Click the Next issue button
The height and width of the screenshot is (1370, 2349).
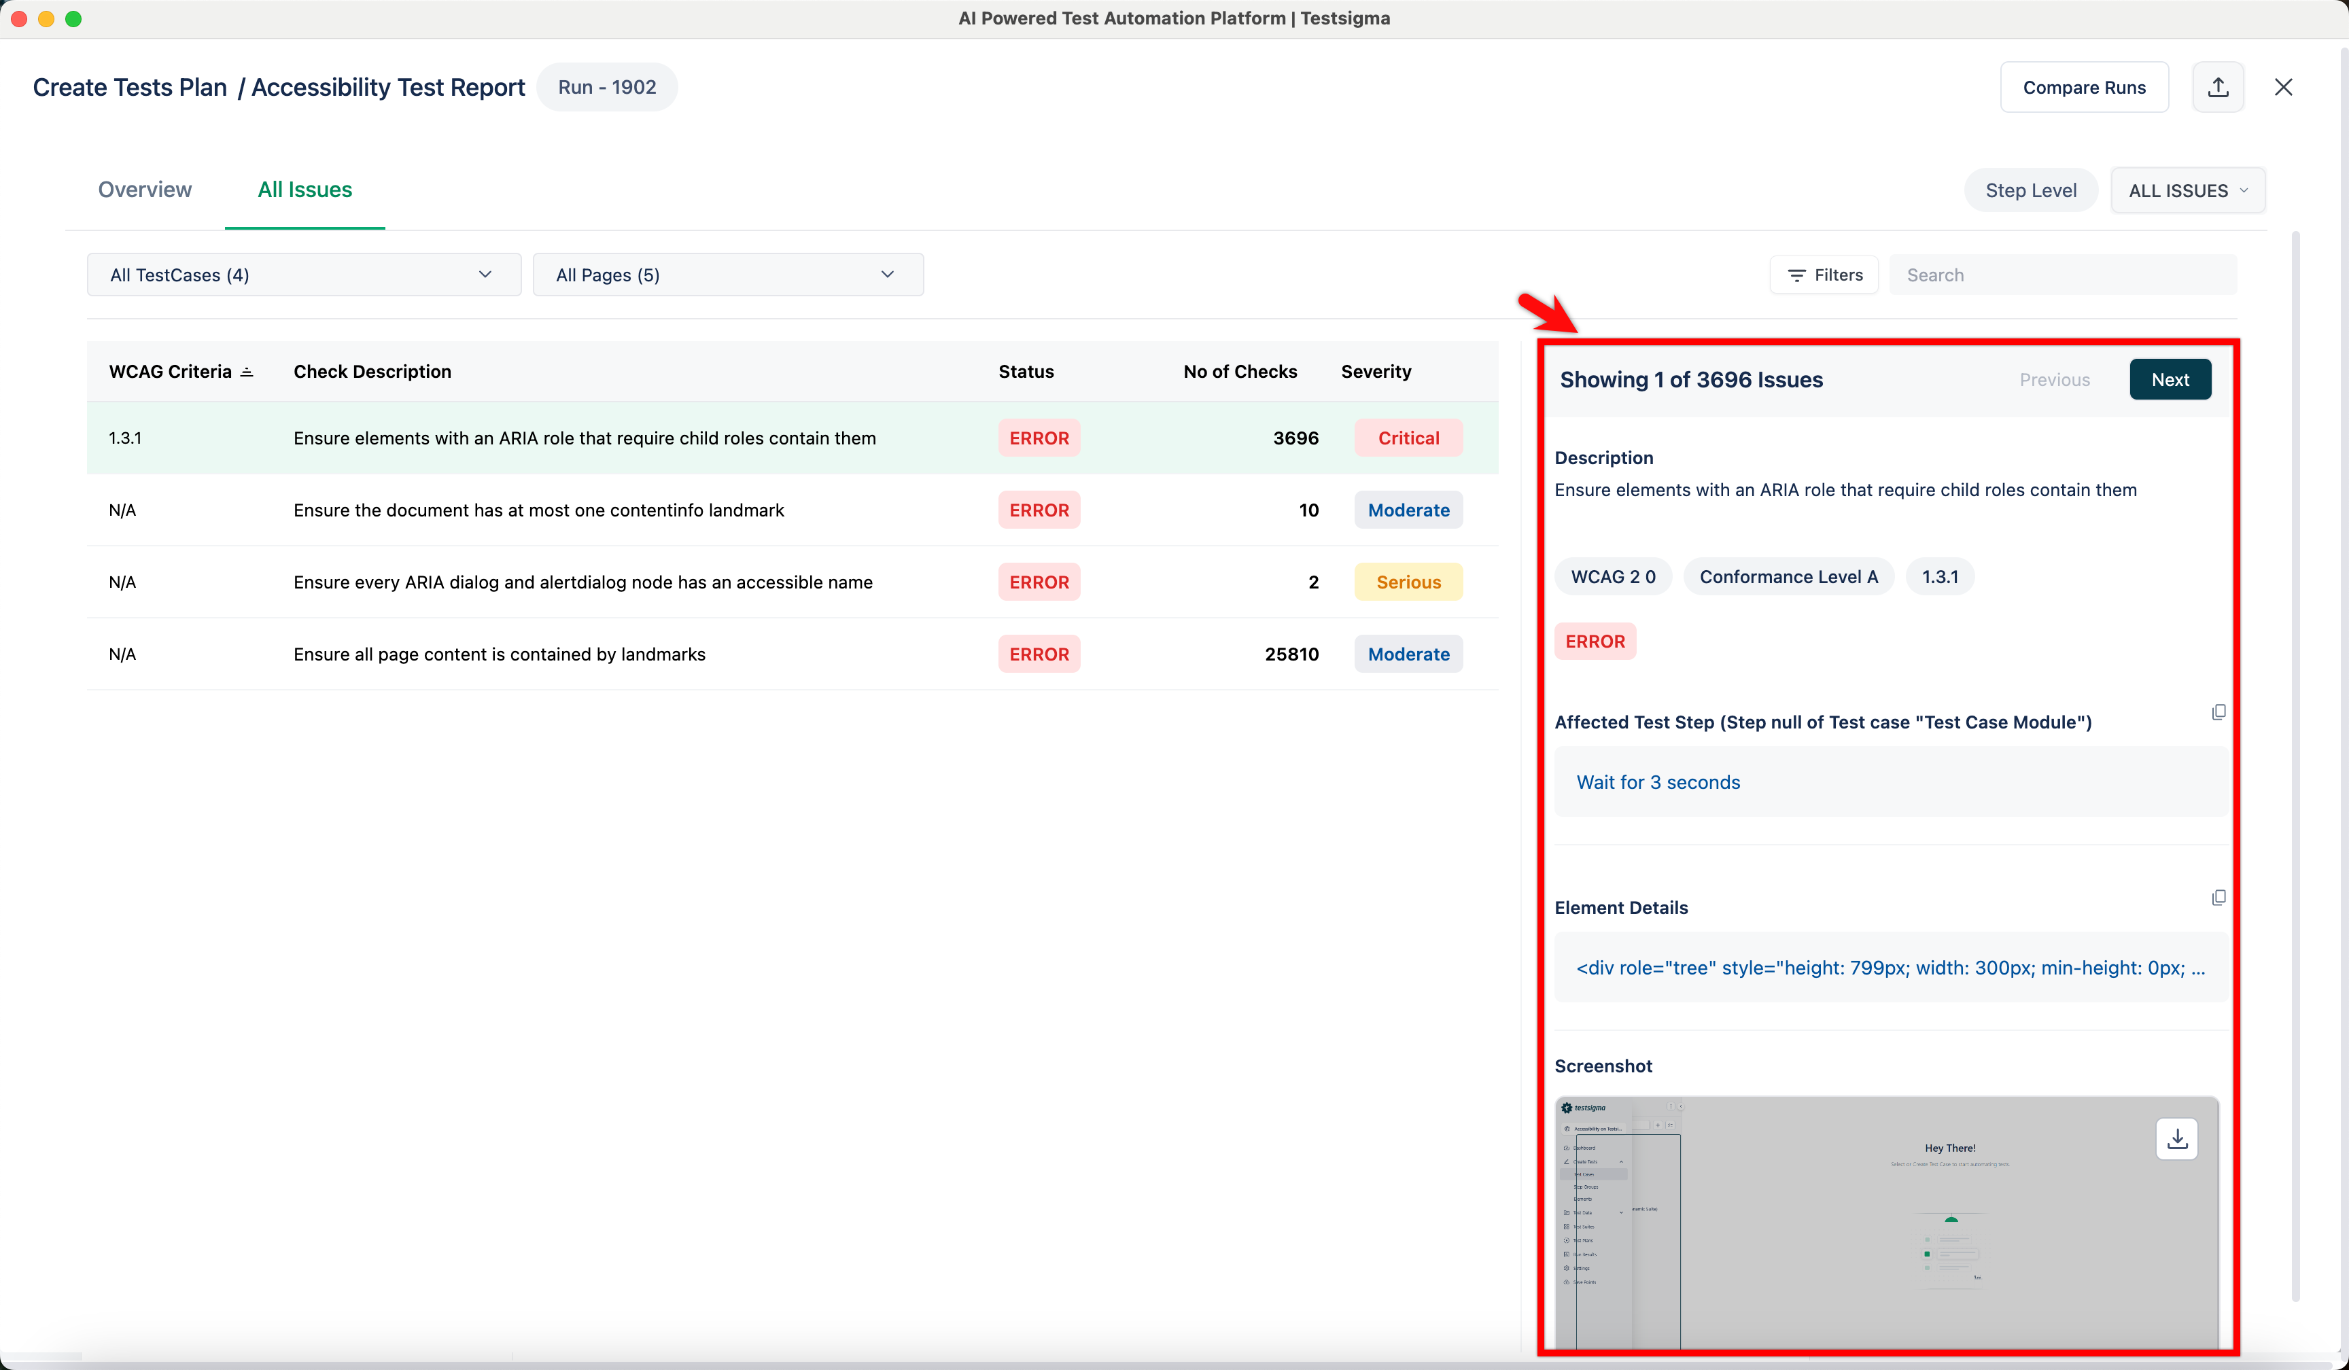click(2169, 379)
